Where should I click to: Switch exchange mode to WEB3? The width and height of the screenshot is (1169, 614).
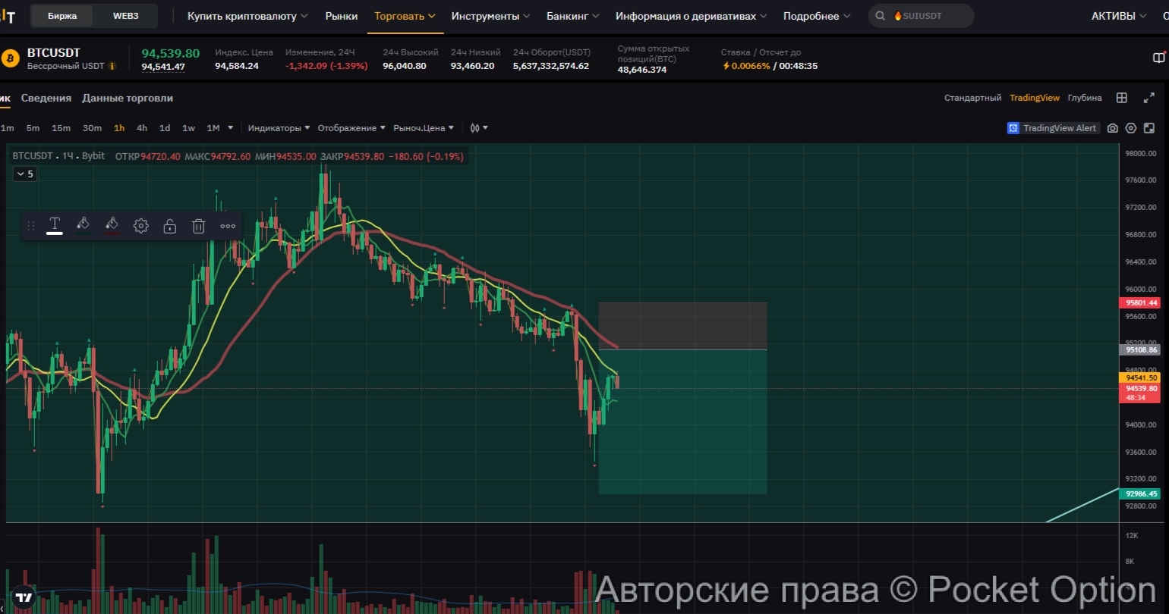point(125,16)
